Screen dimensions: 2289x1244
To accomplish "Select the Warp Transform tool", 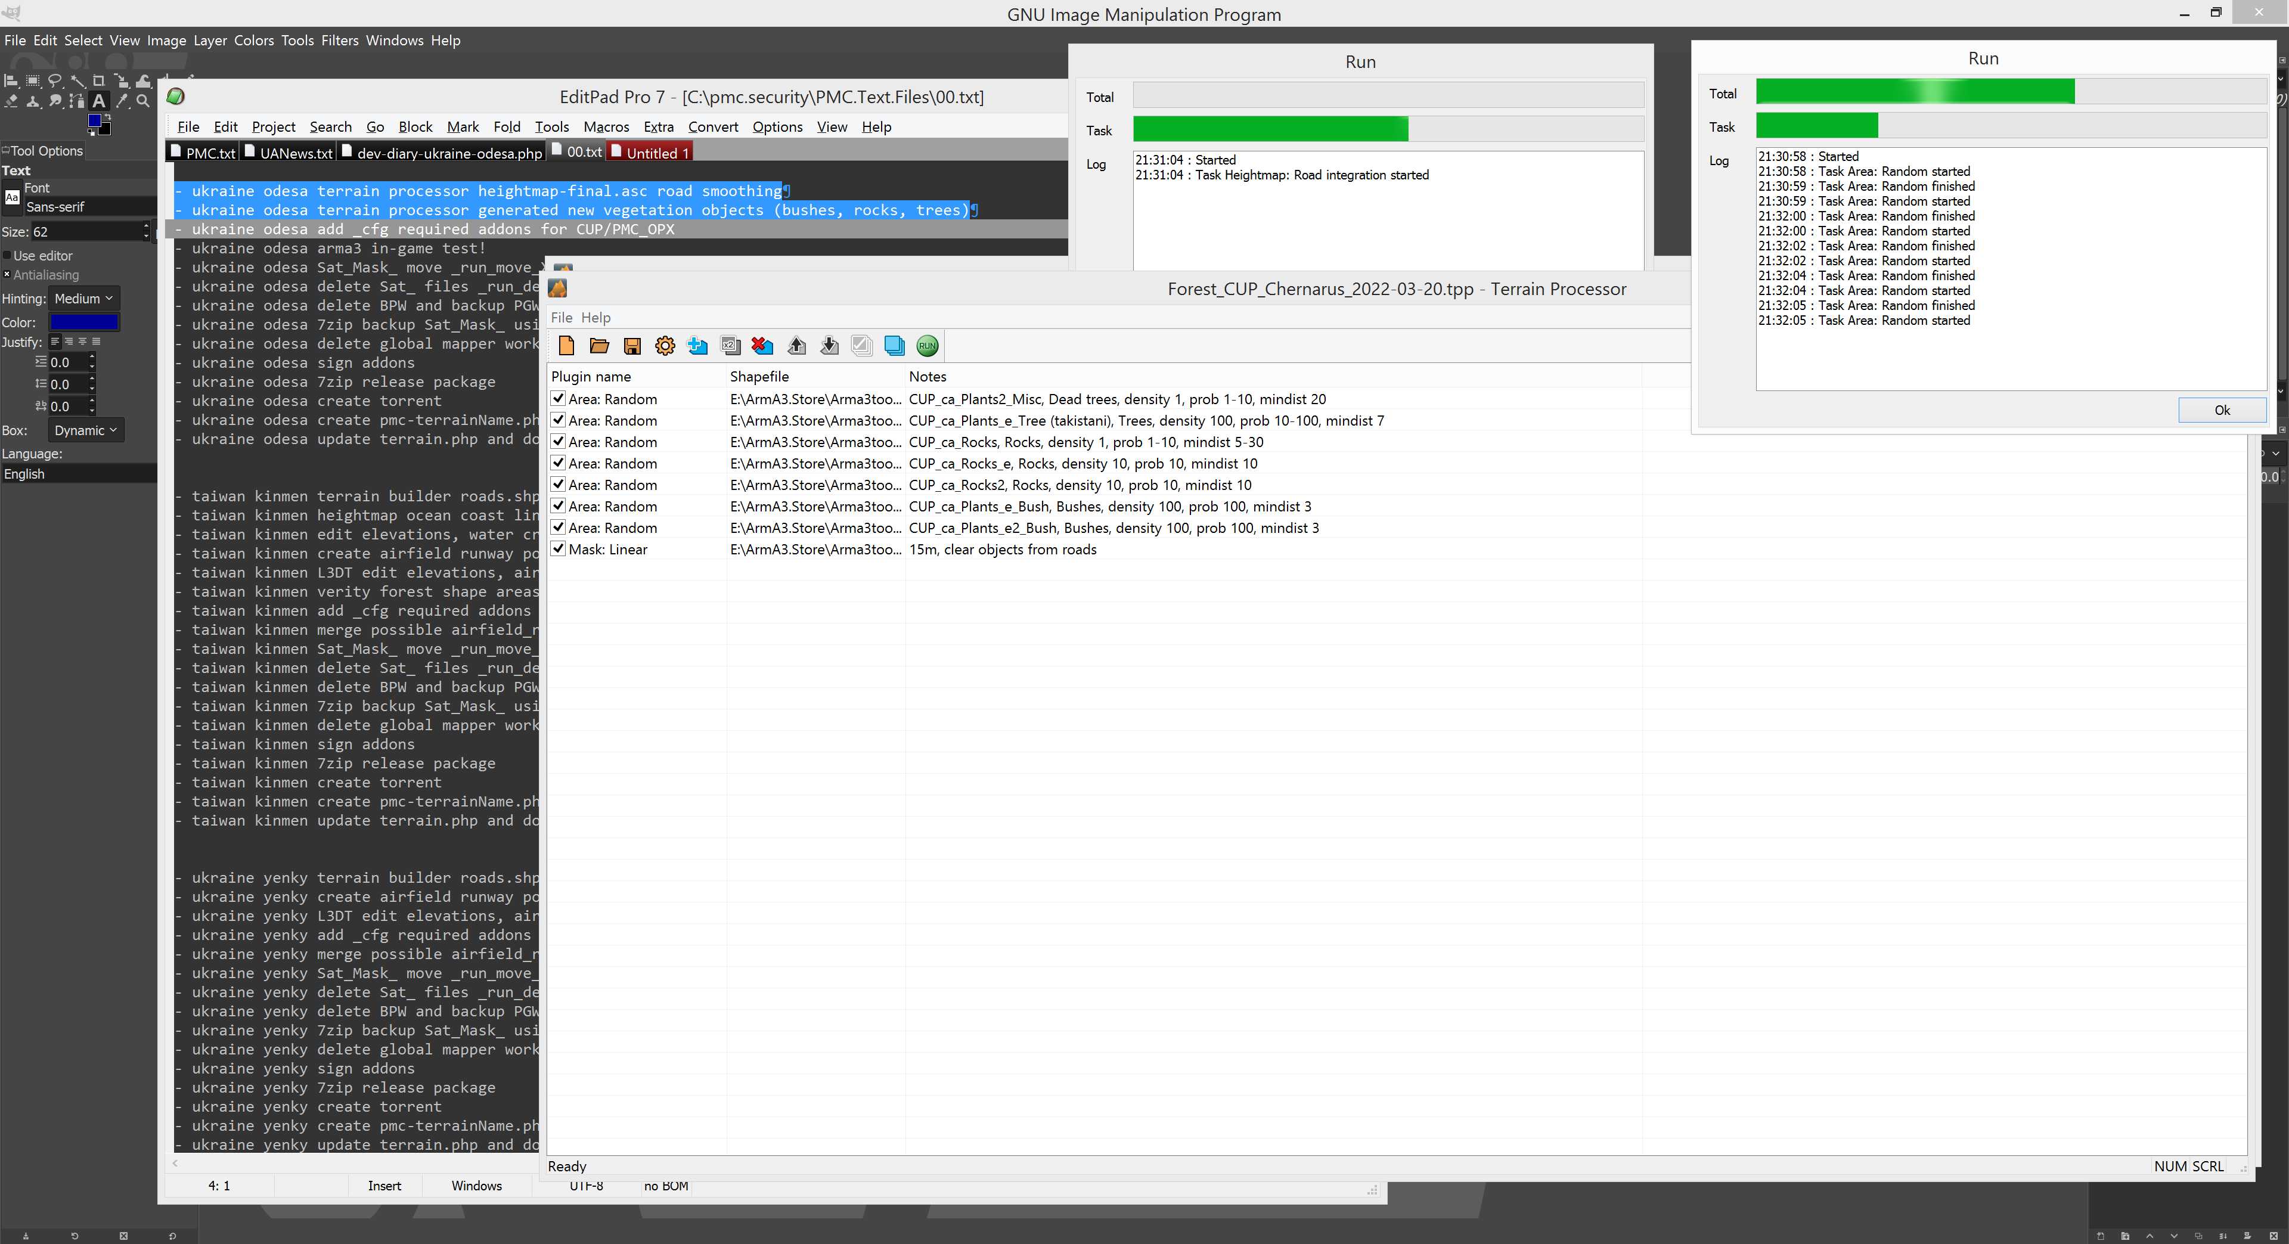I will (x=144, y=81).
